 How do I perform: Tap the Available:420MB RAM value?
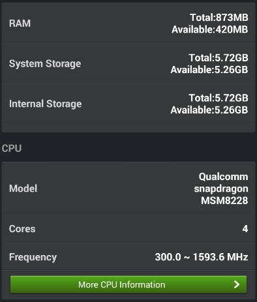[x=210, y=29]
